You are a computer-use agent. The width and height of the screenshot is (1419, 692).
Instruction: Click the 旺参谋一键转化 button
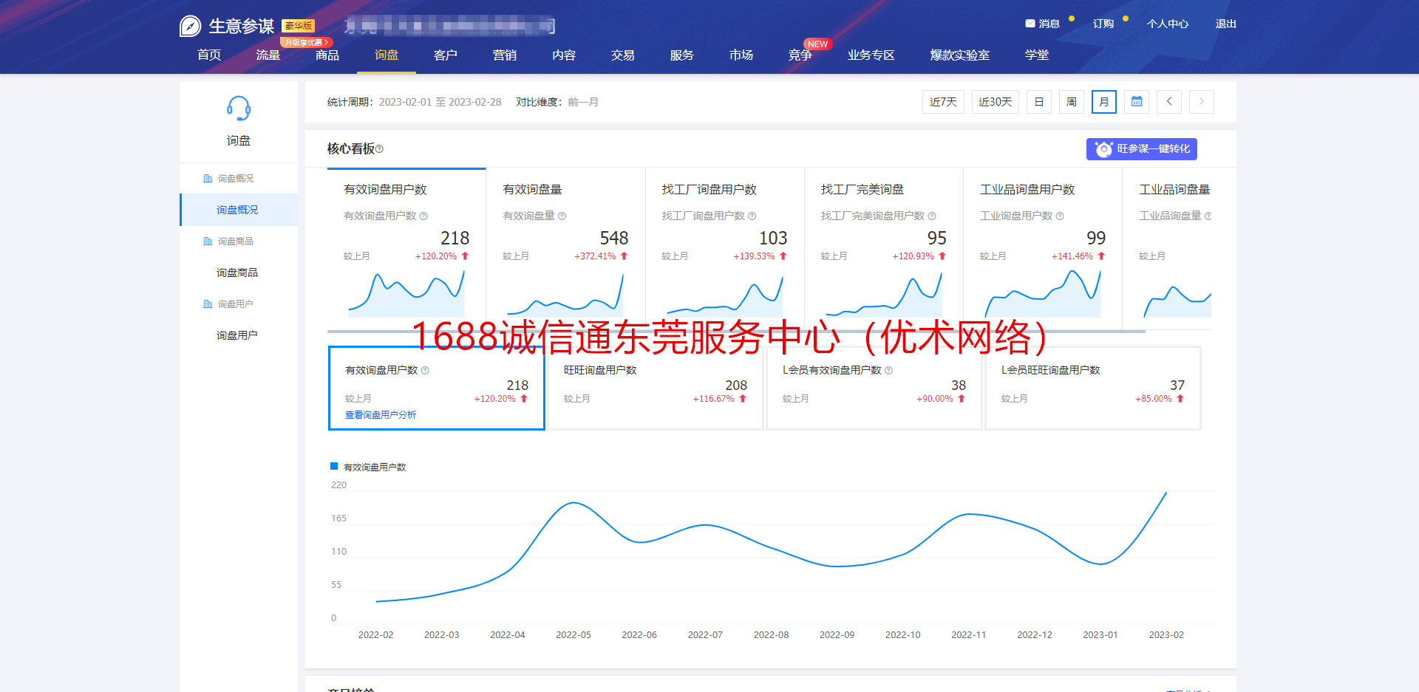click(x=1142, y=149)
